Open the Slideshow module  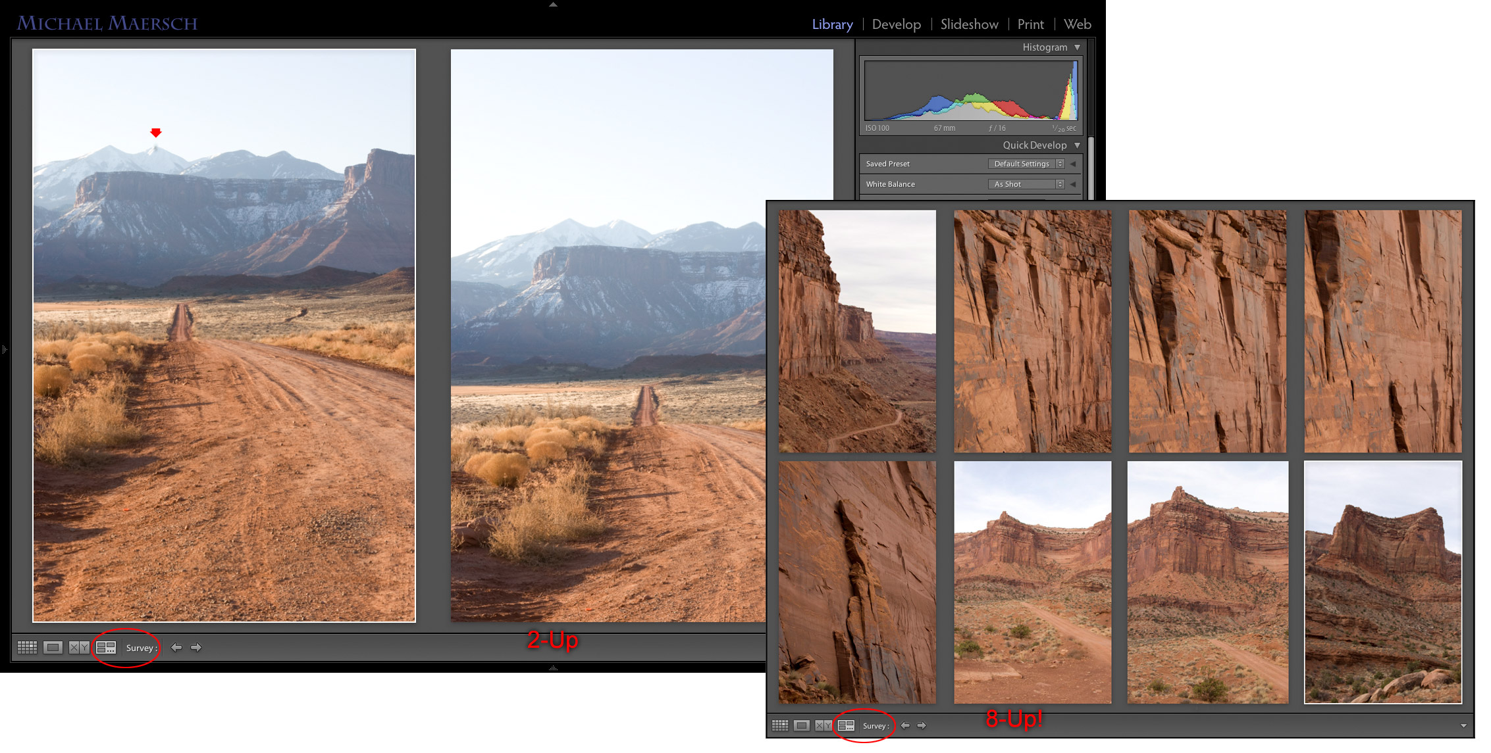click(x=969, y=24)
